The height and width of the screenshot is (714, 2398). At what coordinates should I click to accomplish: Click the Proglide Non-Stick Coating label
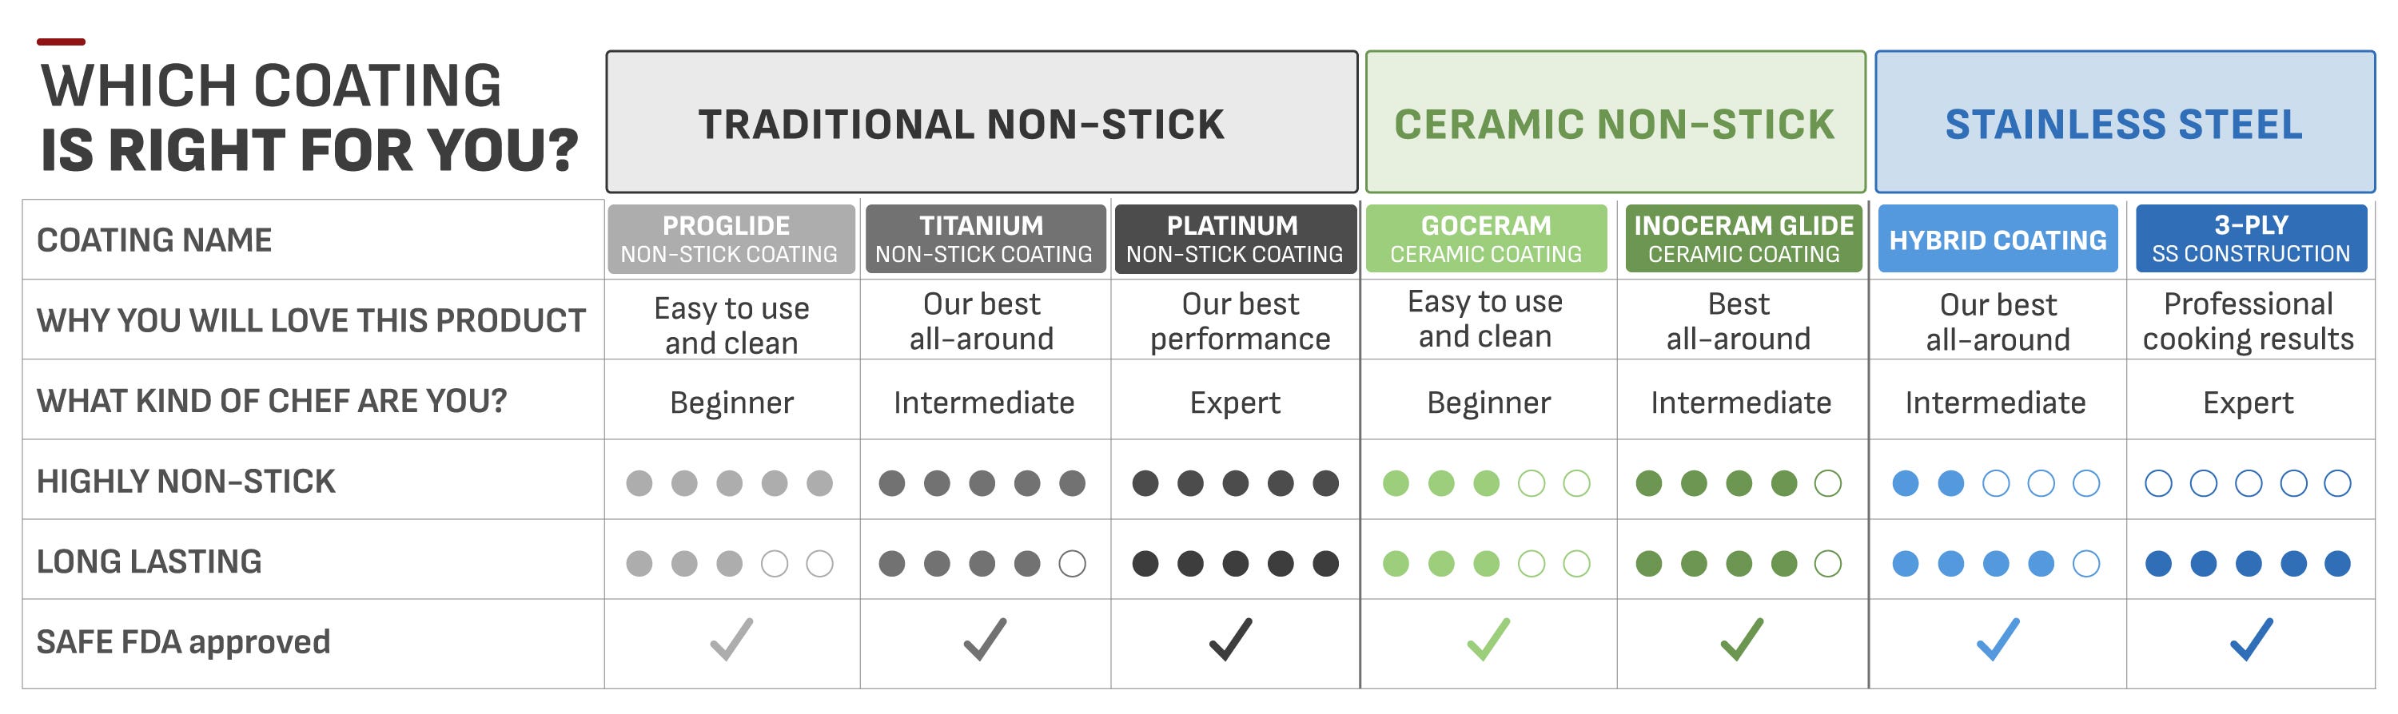pos(731,239)
